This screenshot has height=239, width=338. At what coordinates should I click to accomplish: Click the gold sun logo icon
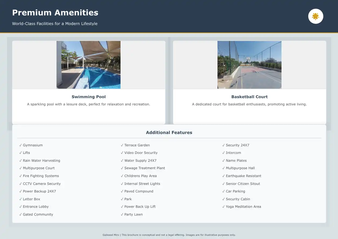pos(316,16)
